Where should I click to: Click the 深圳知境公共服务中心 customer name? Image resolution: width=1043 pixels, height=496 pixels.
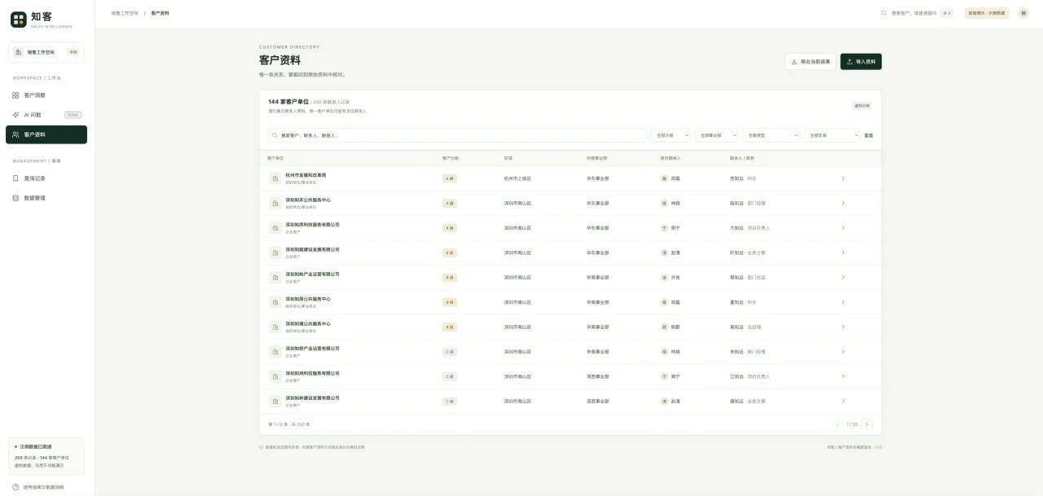[307, 323]
